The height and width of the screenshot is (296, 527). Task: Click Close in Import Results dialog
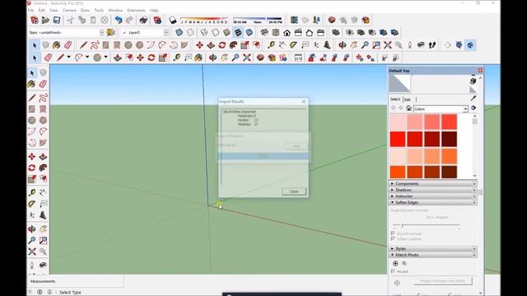click(x=294, y=192)
